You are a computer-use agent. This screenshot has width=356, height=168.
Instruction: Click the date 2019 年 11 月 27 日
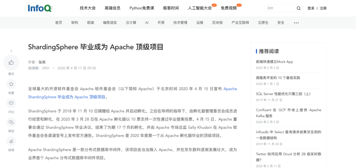click(x=269, y=100)
